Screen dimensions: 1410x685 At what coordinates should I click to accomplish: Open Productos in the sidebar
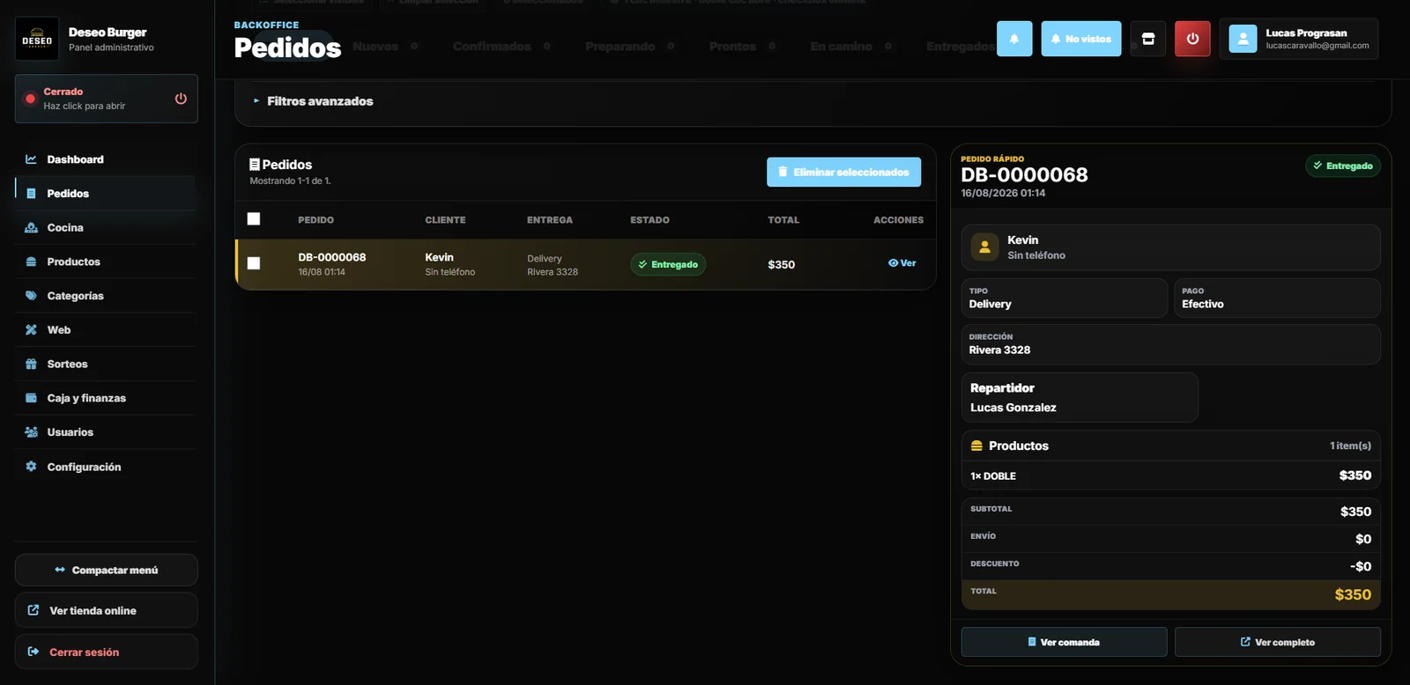point(106,261)
